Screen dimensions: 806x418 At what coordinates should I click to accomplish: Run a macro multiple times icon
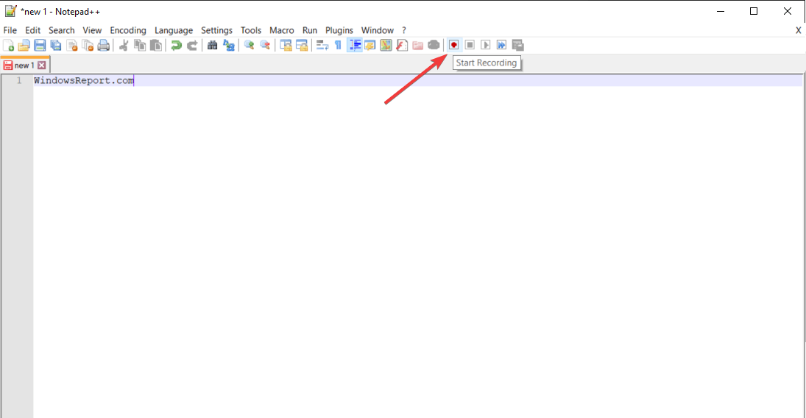coord(501,45)
